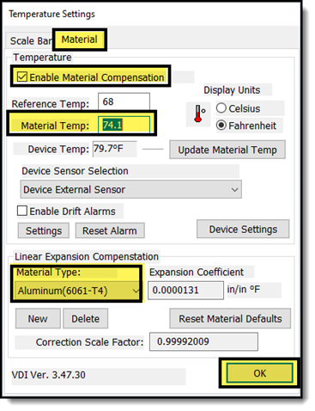Create New material type
The width and height of the screenshot is (315, 411).
click(38, 318)
